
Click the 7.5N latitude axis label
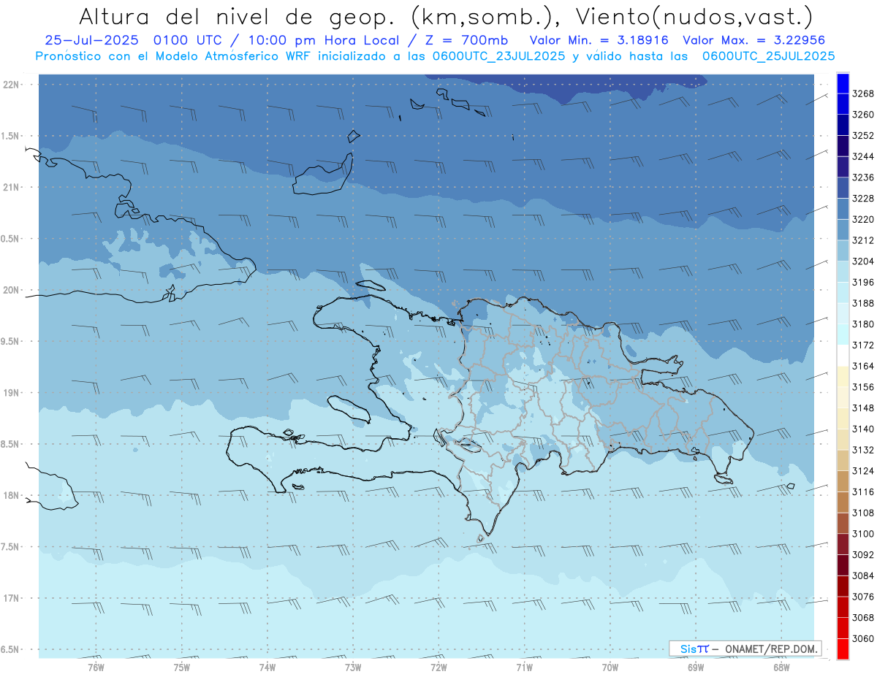10,546
